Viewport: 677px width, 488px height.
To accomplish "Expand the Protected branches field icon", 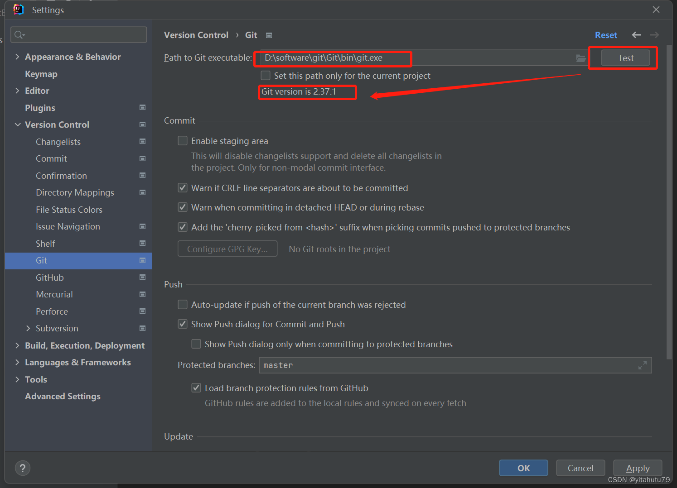I will click(x=643, y=365).
